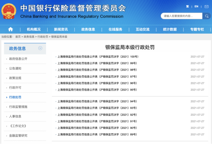Open penalty notice 〔2021〕97号

click(x=97, y=77)
